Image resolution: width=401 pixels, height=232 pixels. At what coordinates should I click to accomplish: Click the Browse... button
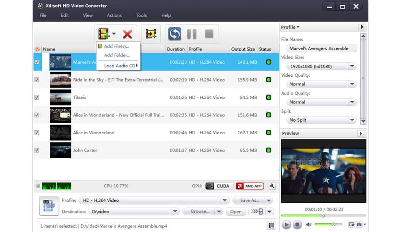tap(200, 211)
